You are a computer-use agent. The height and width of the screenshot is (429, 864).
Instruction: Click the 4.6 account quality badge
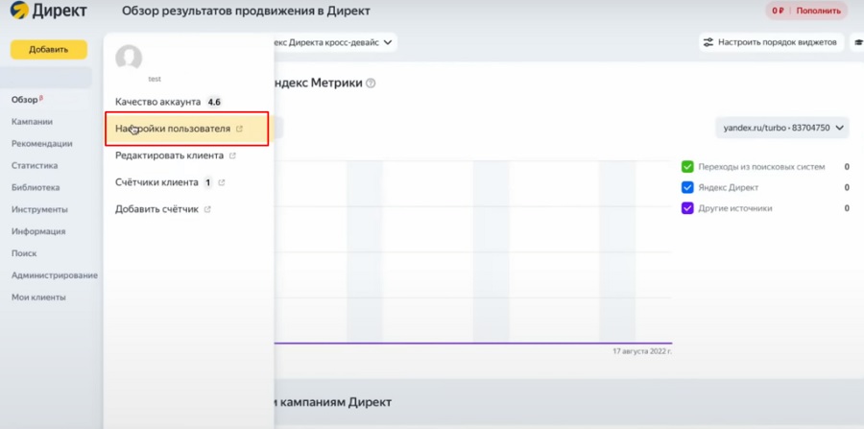[x=214, y=102]
